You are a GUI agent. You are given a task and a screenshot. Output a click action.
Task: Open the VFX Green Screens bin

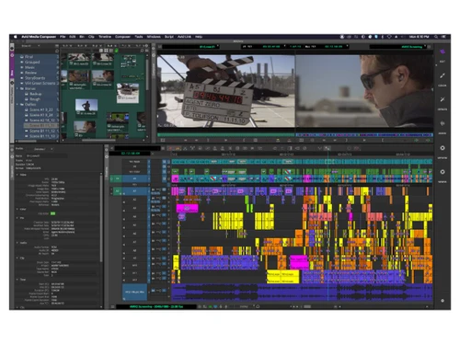pyautogui.click(x=40, y=83)
